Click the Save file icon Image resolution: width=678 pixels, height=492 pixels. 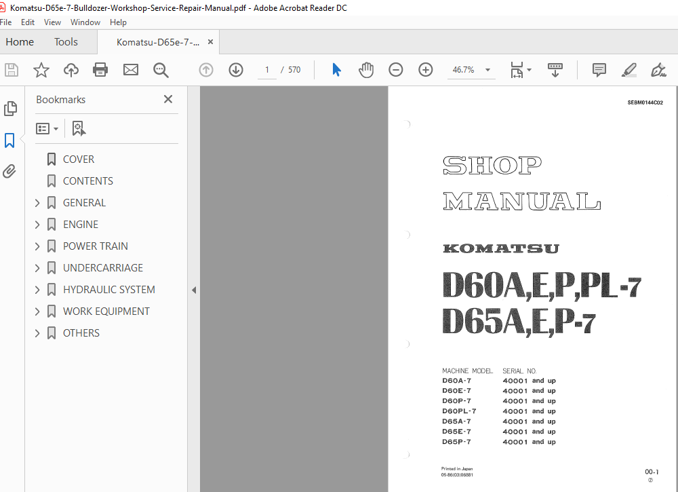point(12,70)
